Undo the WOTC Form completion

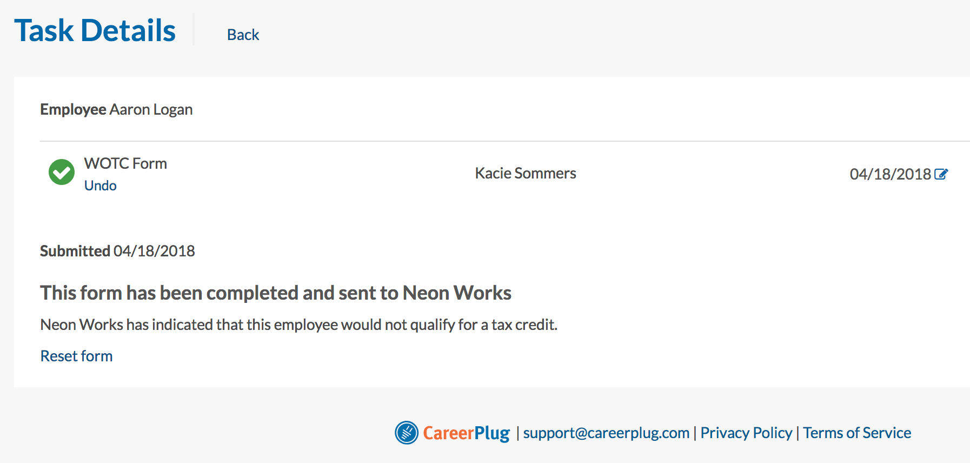coord(100,186)
